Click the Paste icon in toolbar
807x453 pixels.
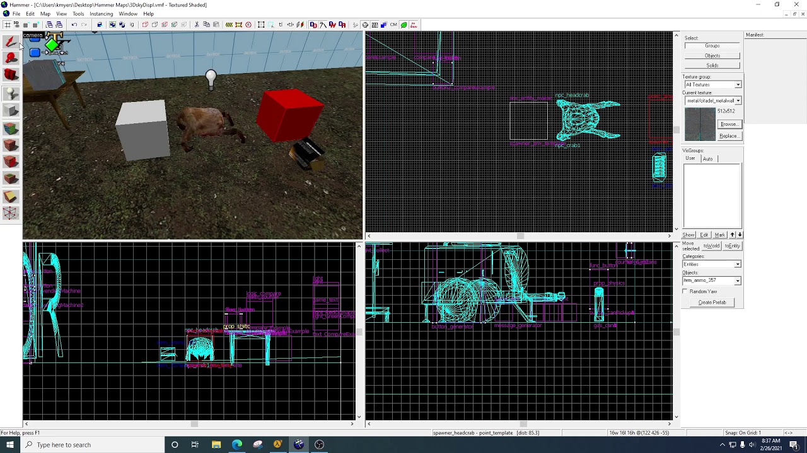click(x=216, y=25)
